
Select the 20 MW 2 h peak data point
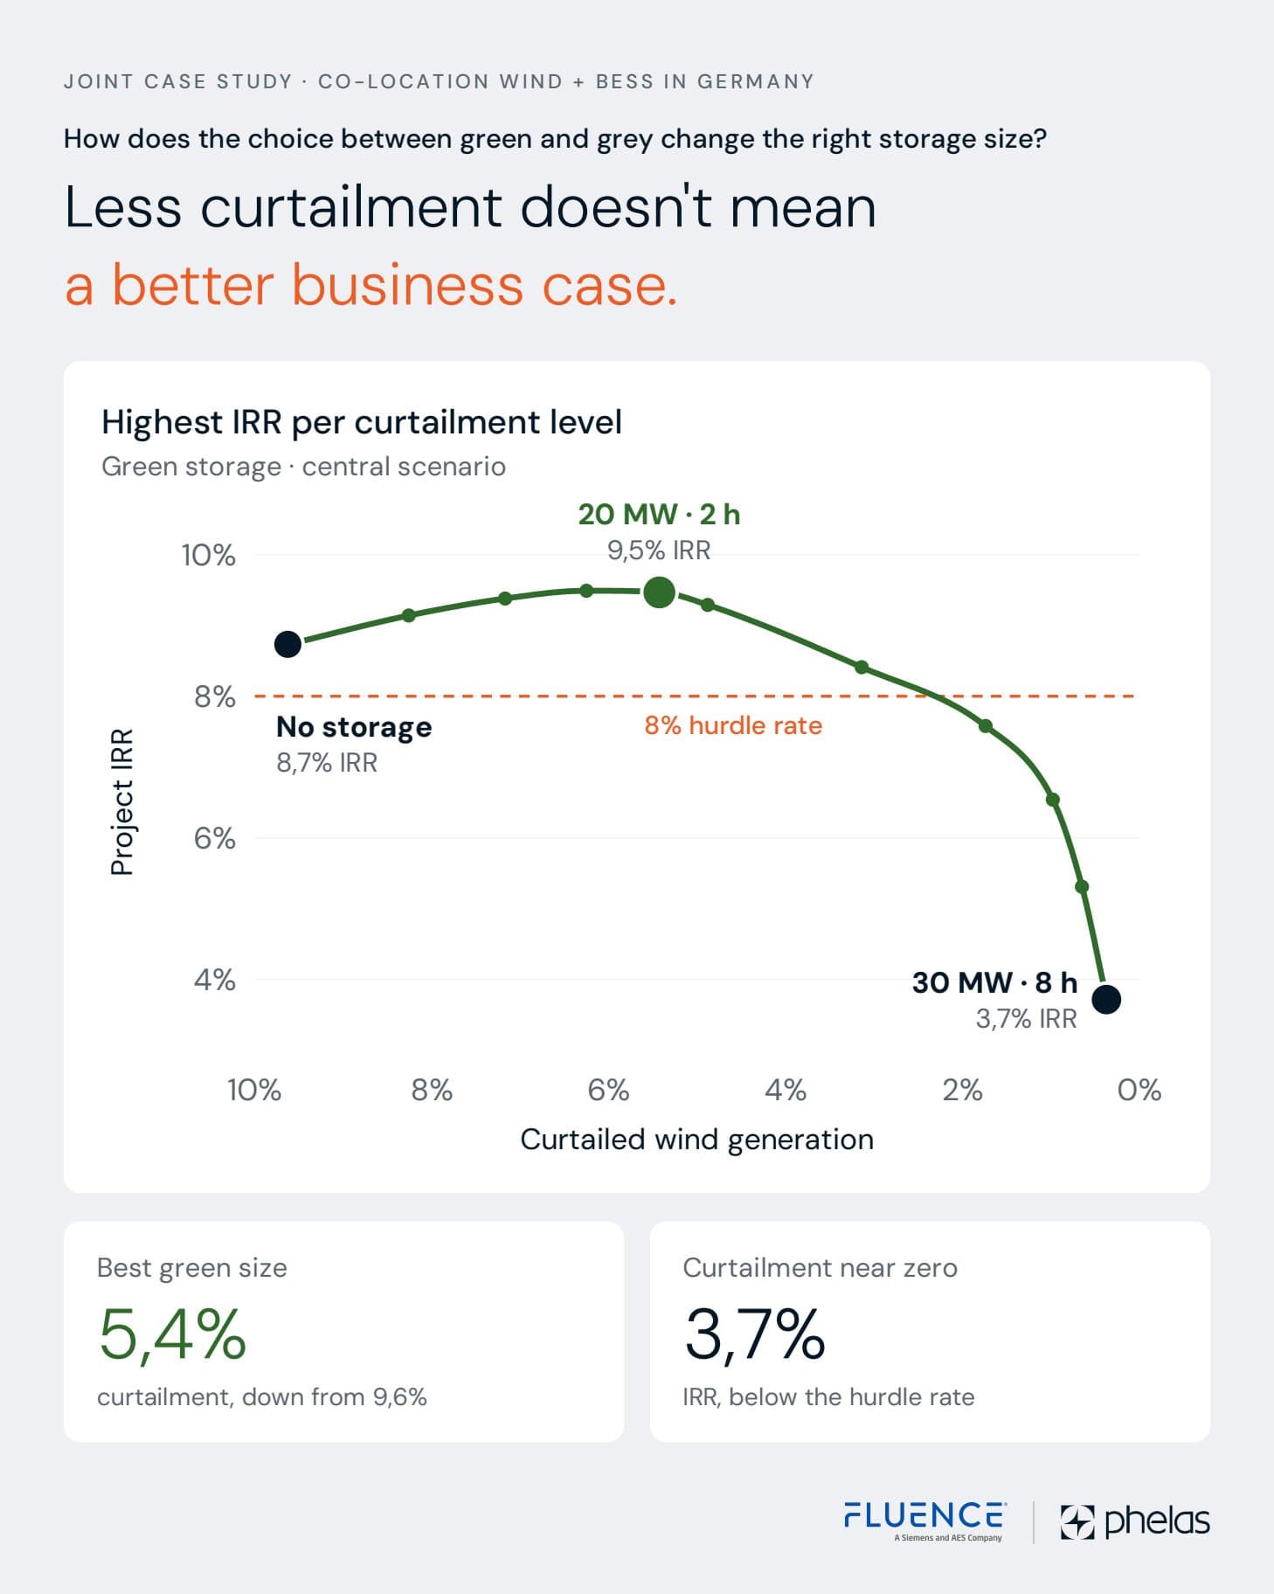click(x=659, y=593)
